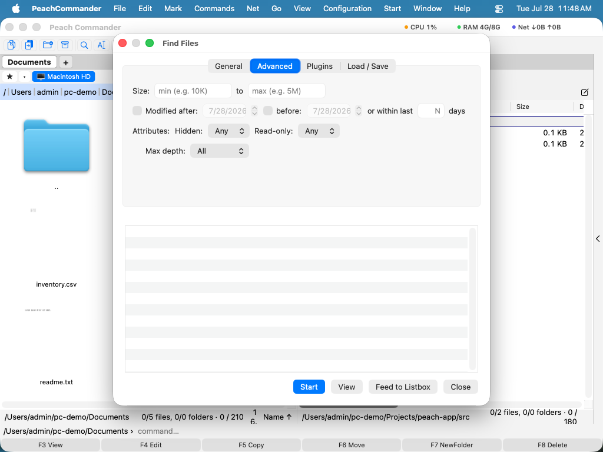The height and width of the screenshot is (452, 603).
Task: Click the CPU 1% status indicator
Action: tap(420, 27)
